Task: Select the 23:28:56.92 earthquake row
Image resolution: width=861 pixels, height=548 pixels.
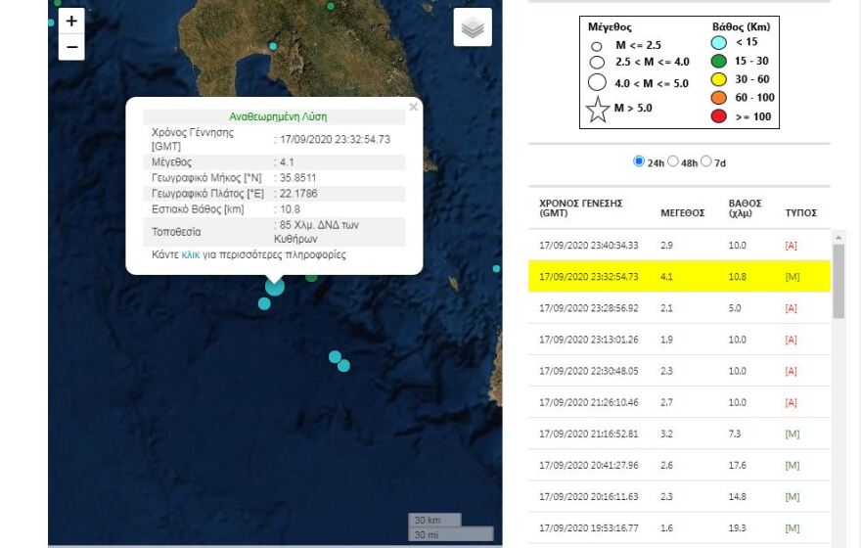Action: (679, 308)
